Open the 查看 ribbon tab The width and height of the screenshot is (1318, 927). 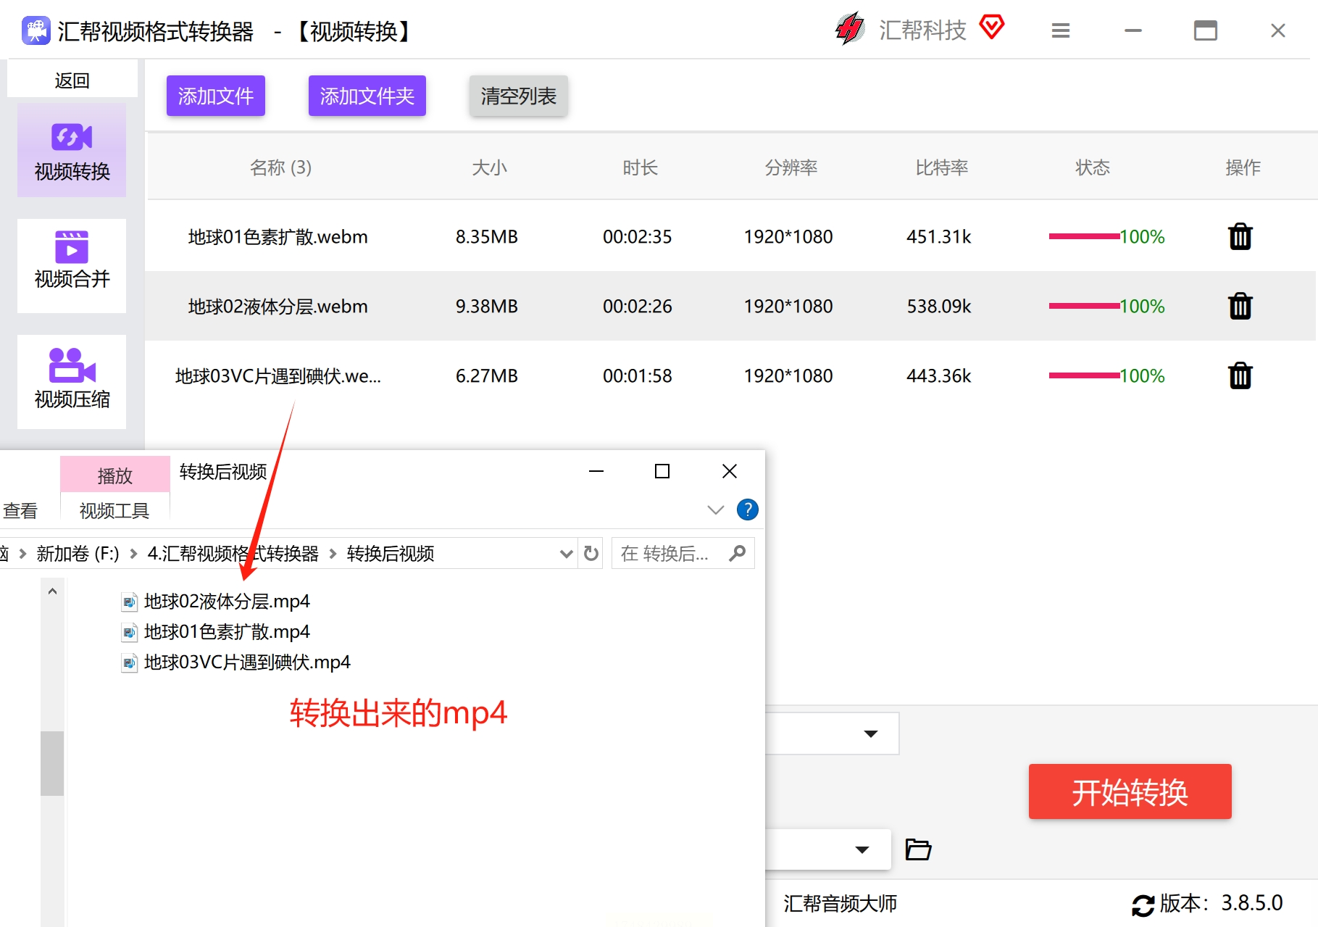(20, 511)
